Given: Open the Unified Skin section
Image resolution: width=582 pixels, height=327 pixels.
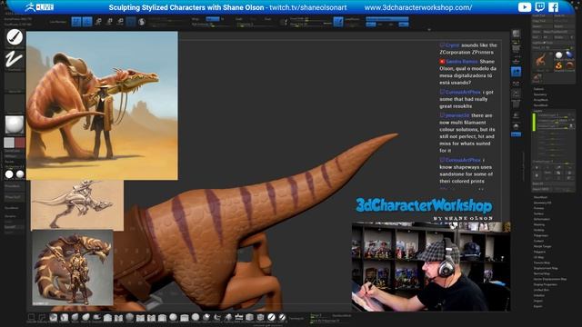Looking at the screenshot, I should pyautogui.click(x=541, y=290).
